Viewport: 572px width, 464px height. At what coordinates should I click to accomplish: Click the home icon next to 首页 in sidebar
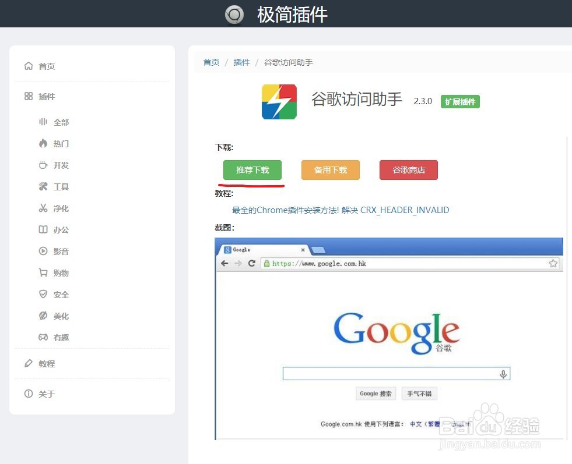point(29,66)
